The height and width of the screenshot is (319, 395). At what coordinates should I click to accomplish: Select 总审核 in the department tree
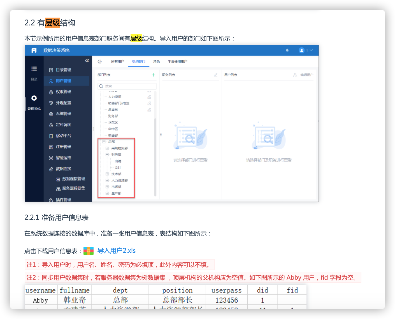pyautogui.click(x=113, y=109)
